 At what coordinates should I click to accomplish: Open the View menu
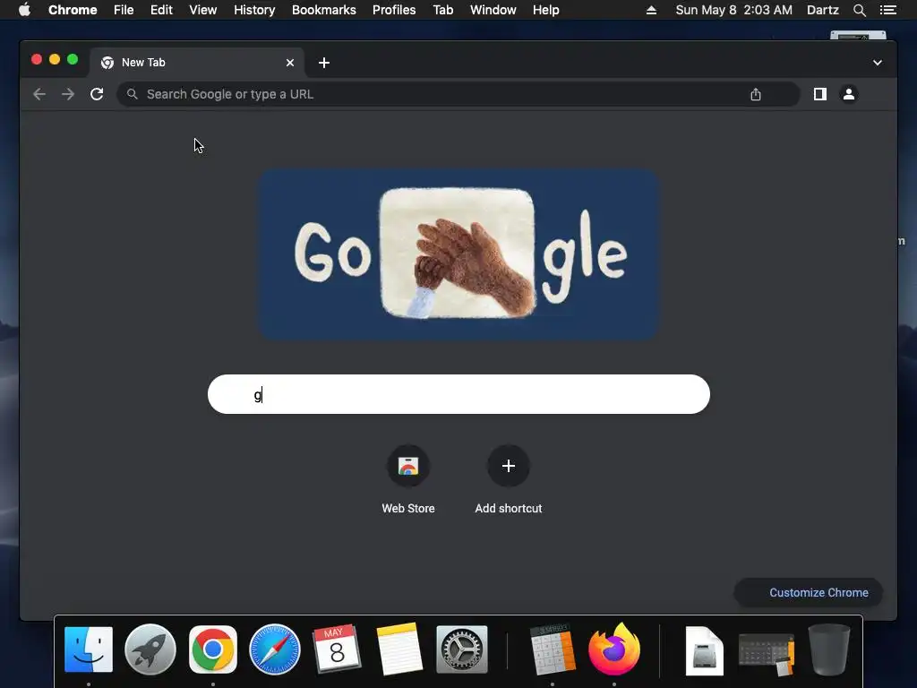coord(203,10)
